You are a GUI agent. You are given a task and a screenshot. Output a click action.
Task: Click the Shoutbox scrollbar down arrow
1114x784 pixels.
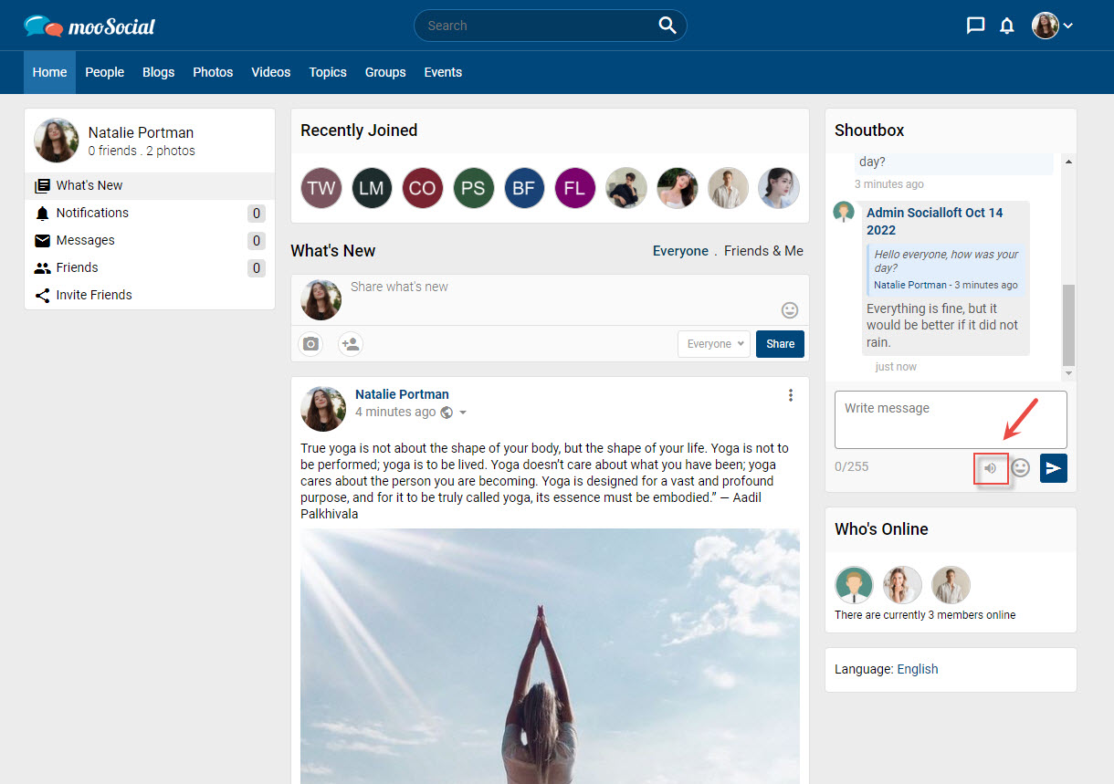[1068, 373]
